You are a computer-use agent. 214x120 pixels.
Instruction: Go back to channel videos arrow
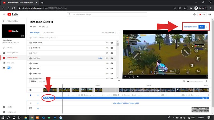pos(4,21)
